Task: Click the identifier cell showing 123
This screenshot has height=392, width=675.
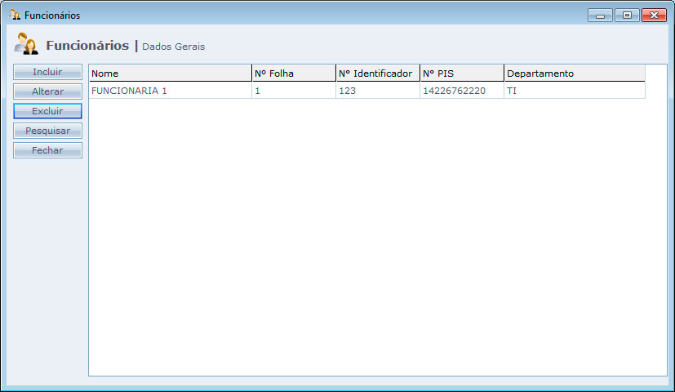Action: [x=377, y=91]
